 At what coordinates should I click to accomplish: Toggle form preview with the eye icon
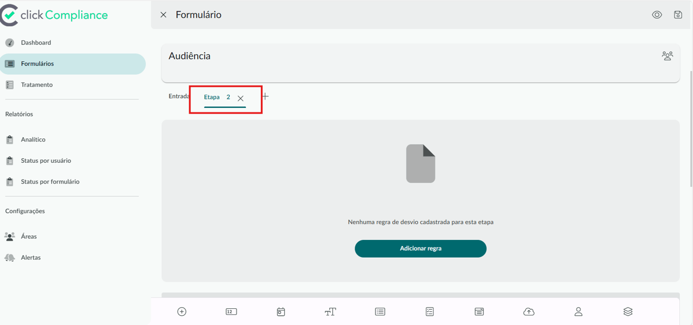[x=657, y=15]
